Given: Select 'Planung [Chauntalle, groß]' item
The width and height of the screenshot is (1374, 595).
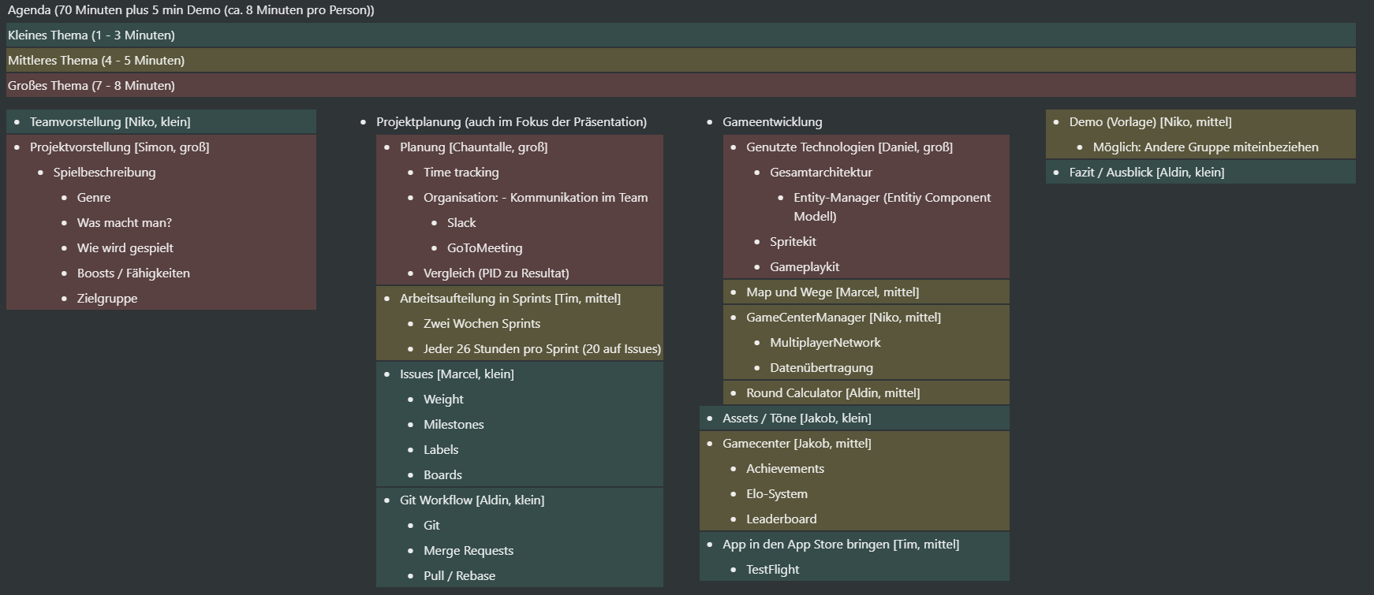Looking at the screenshot, I should 473,147.
